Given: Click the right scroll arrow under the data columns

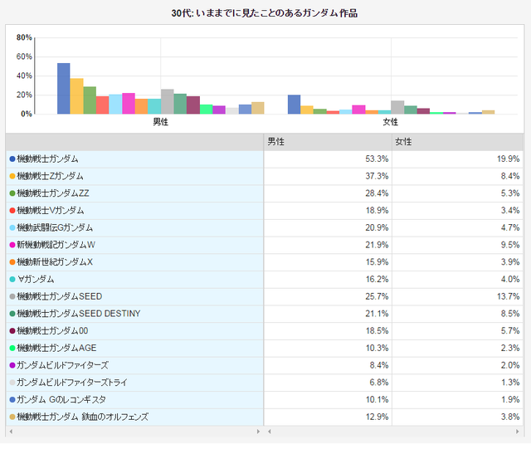Looking at the screenshot, I should coord(521,432).
